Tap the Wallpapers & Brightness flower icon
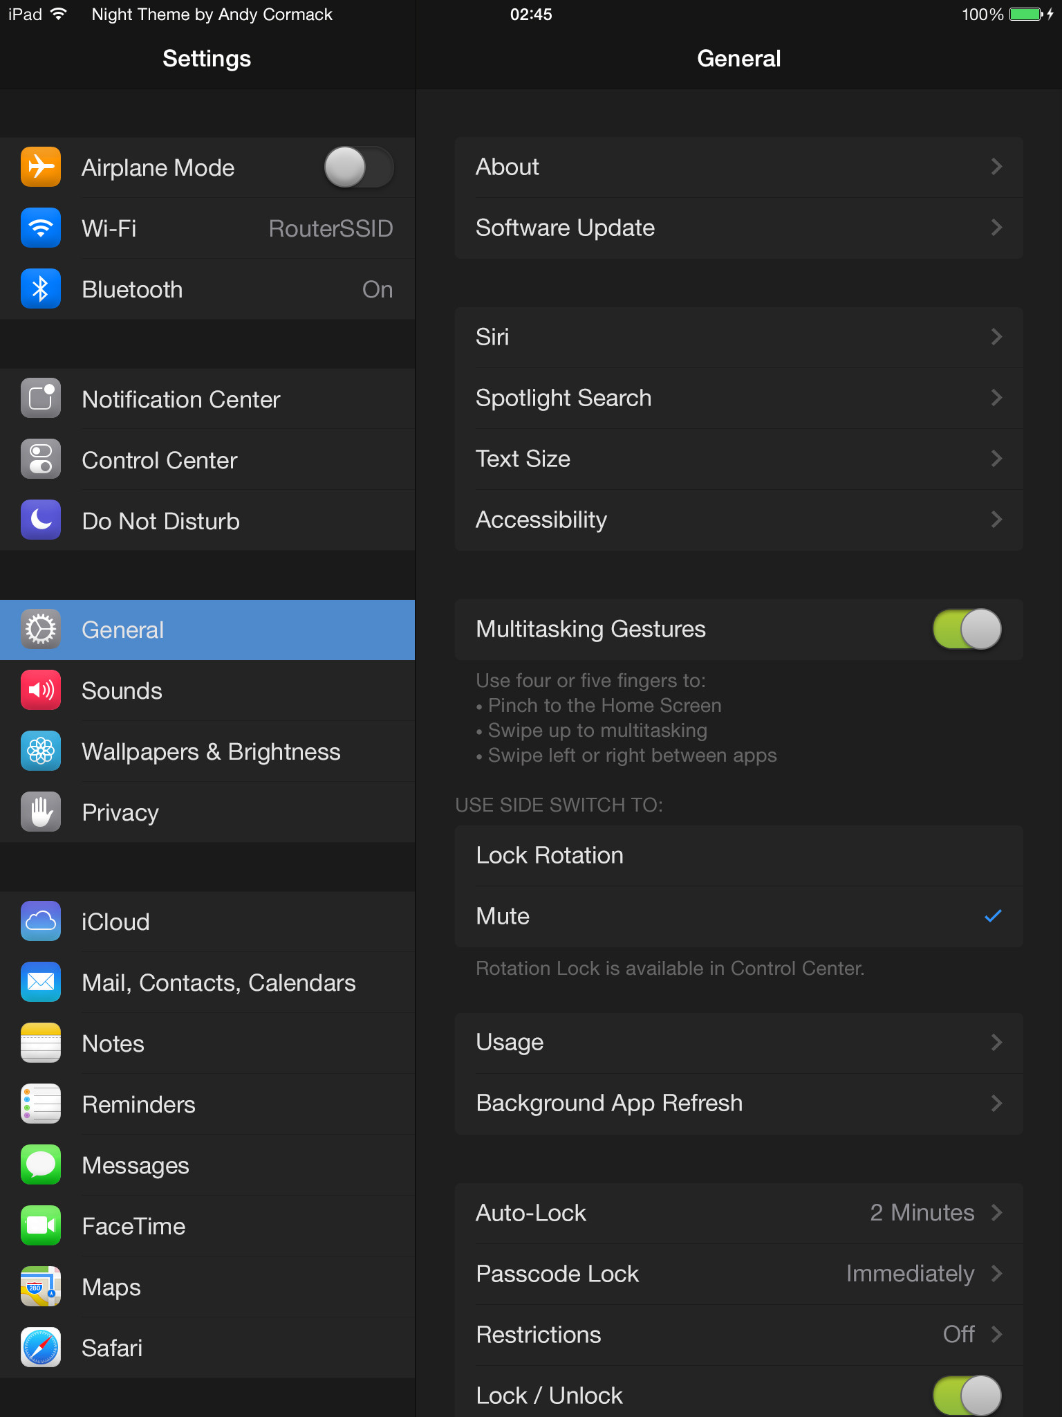 tap(41, 751)
